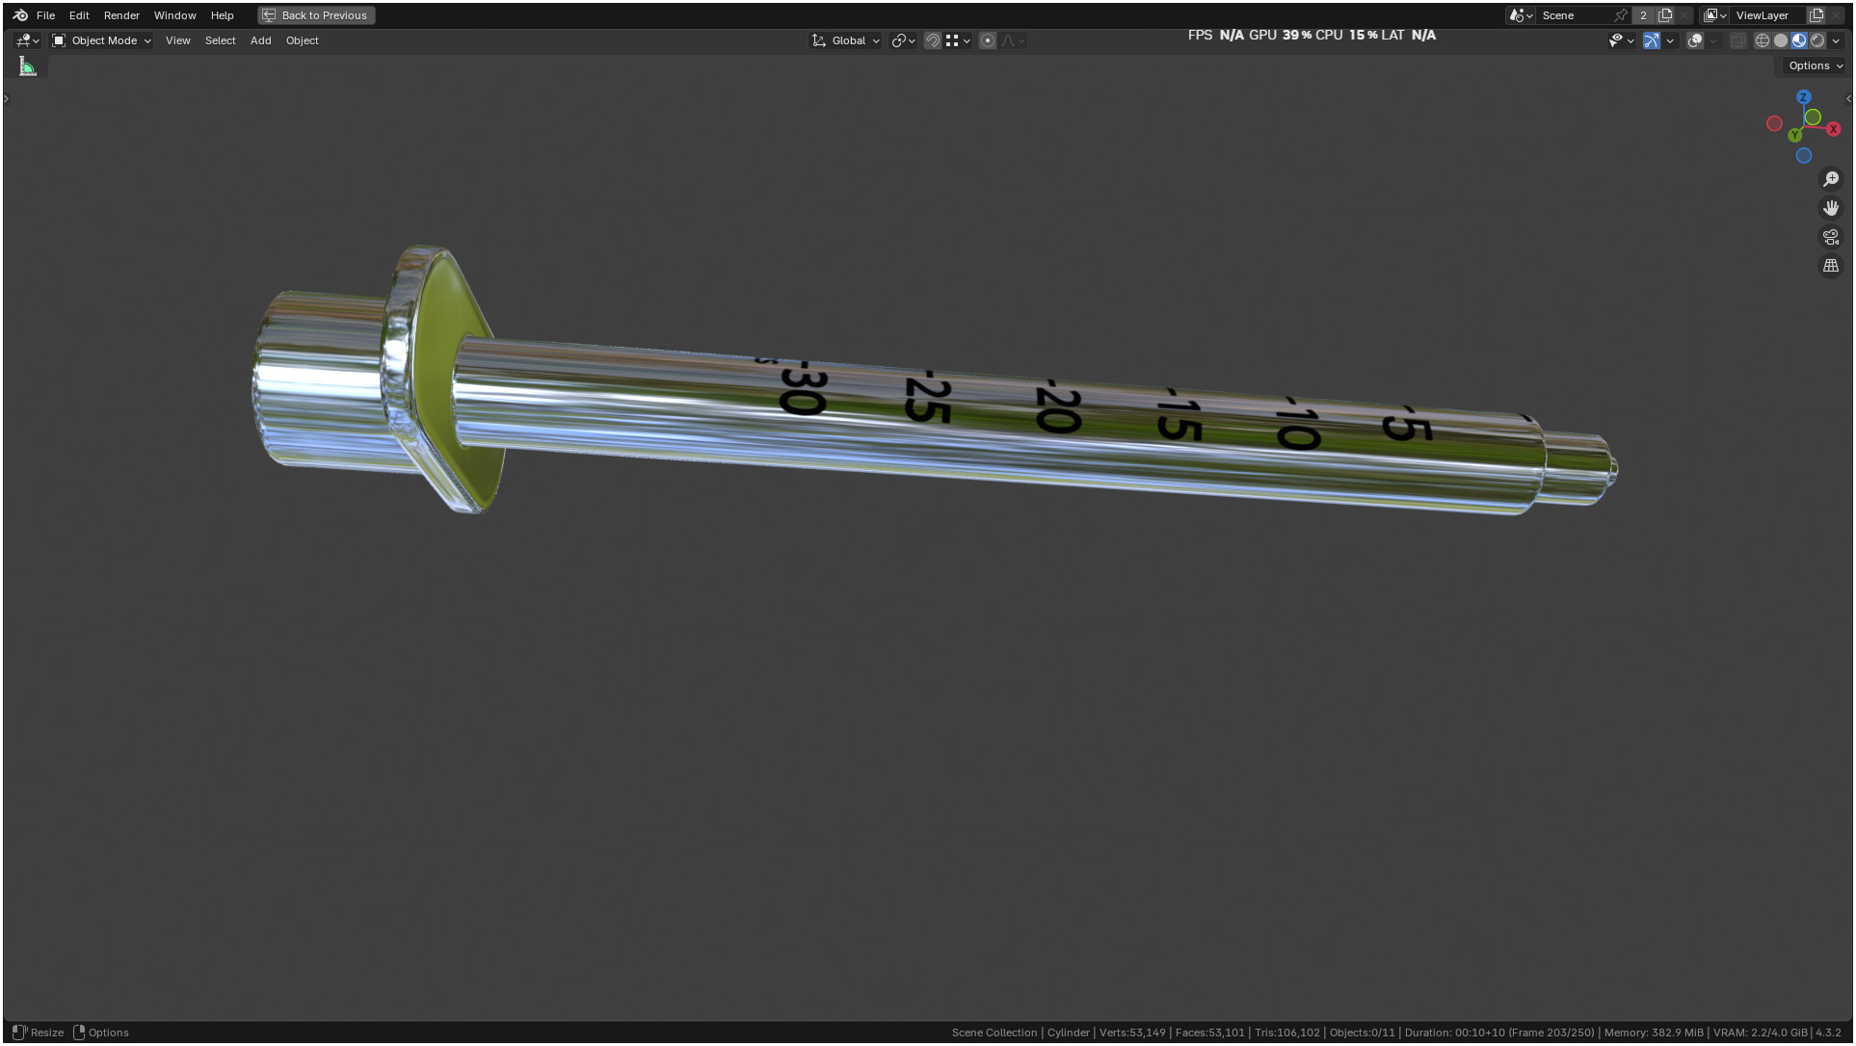This screenshot has width=1856, height=1046.
Task: Click the Blender logo icon
Action: click(20, 15)
